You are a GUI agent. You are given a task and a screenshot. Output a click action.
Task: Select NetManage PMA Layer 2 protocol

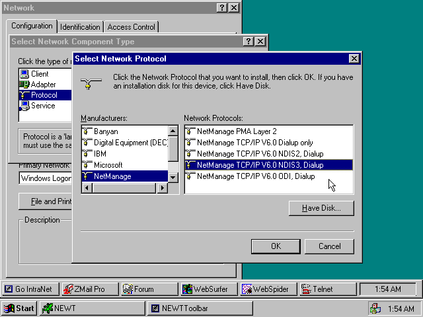click(269, 131)
